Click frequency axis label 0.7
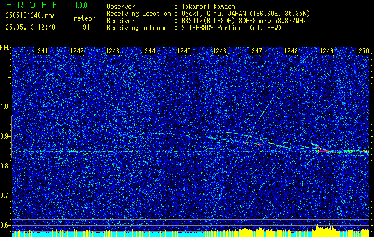Screen dimensions: 374x237 [x=5, y=196]
